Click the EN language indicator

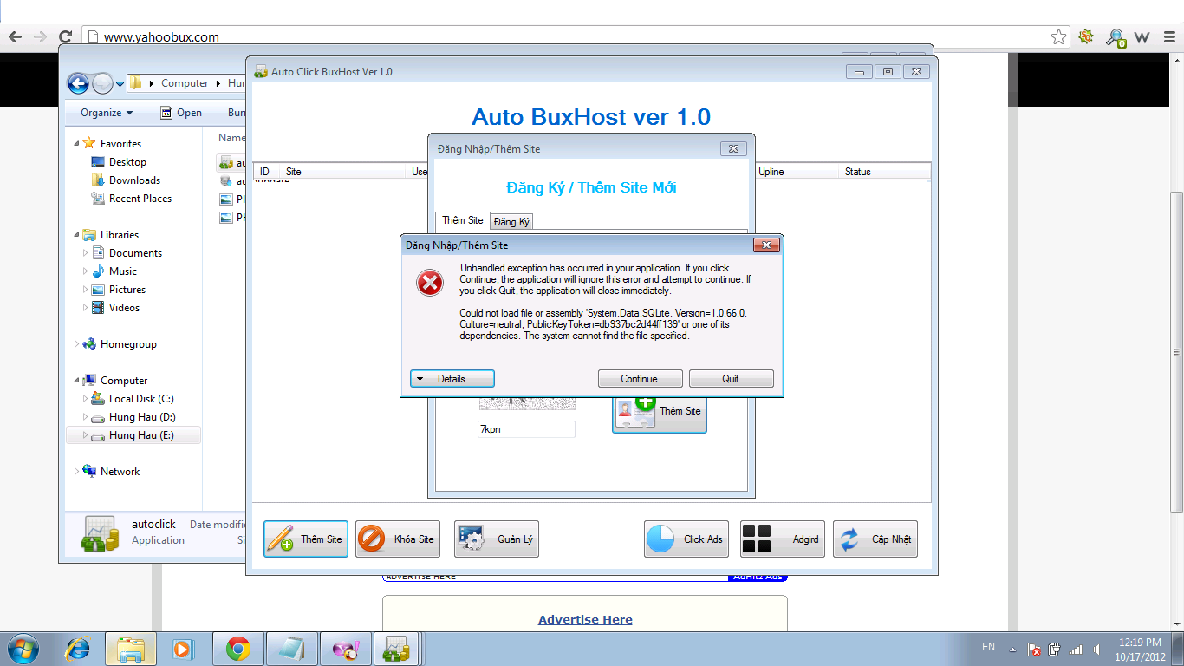pyautogui.click(x=988, y=647)
